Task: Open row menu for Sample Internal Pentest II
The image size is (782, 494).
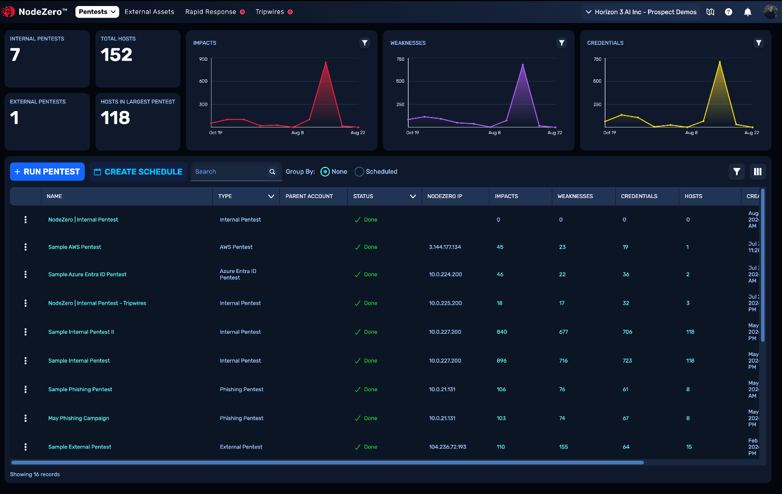Action: click(25, 332)
